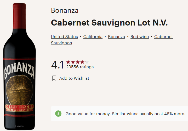Open the underlined Bonanza breadcrumb link
188x131 pixels.
coord(116,37)
